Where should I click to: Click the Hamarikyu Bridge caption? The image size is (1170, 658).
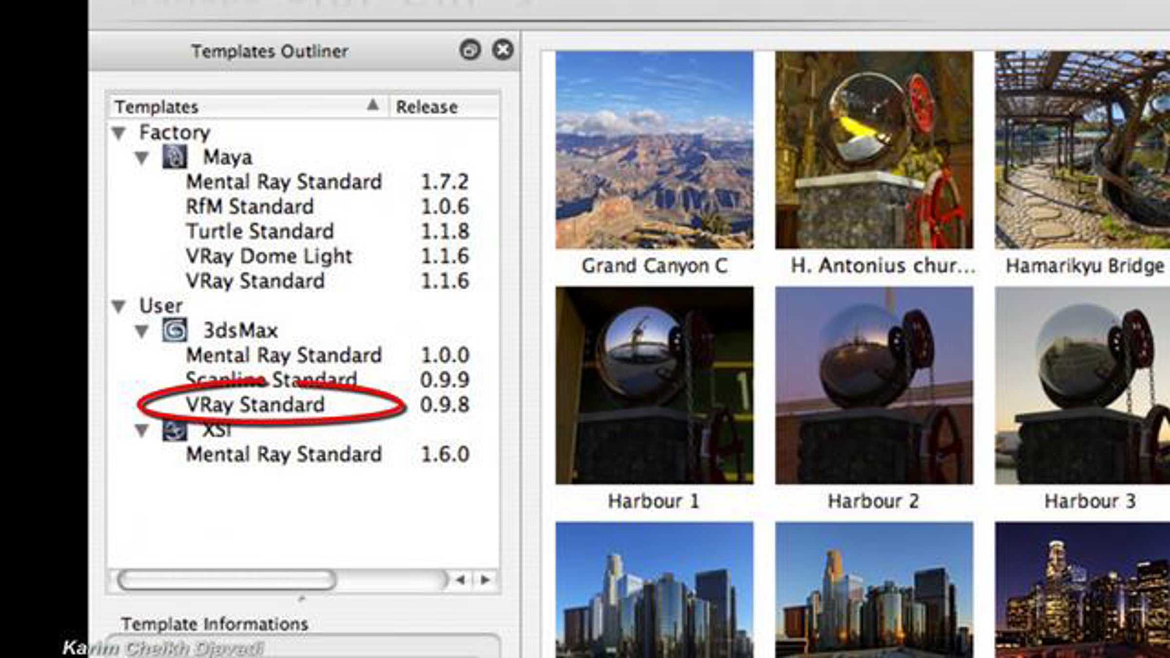(1085, 266)
